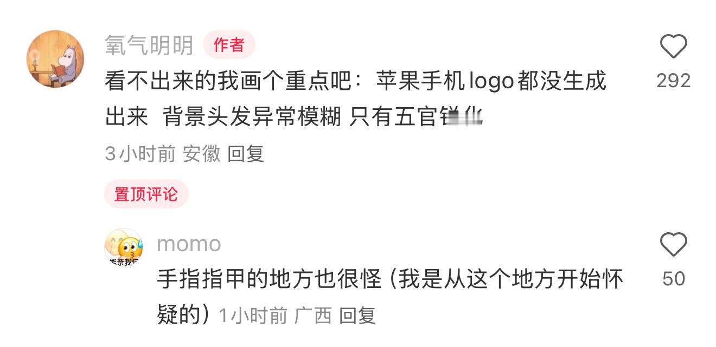The height and width of the screenshot is (347, 716).
Task: Select the pinned comment text about 苹果手机 logo
Action: 356,99
